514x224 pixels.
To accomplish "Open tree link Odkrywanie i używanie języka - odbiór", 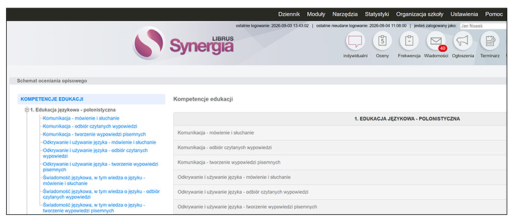I will click(x=95, y=153).
